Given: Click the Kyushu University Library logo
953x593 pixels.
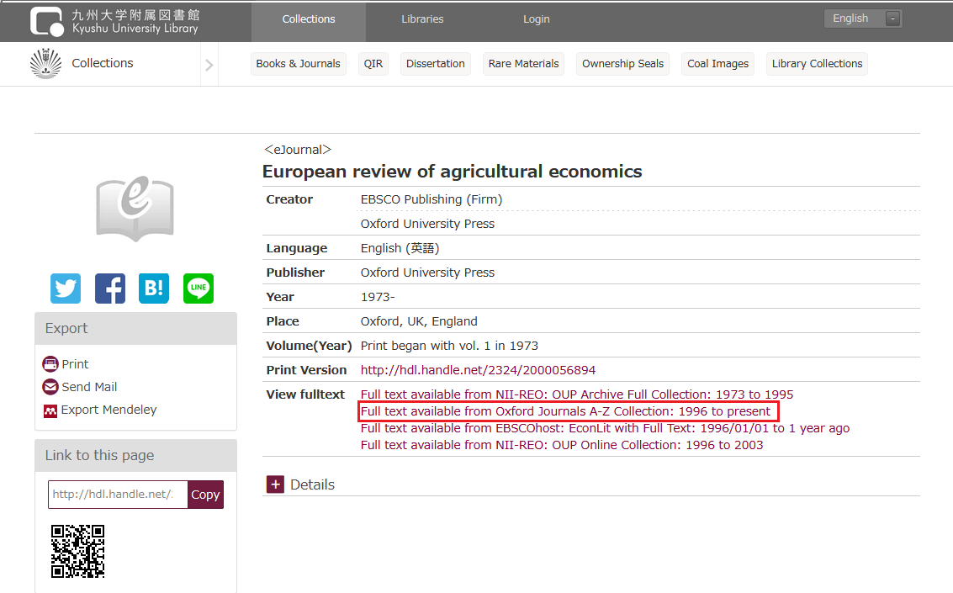Looking at the screenshot, I should click(x=115, y=21).
